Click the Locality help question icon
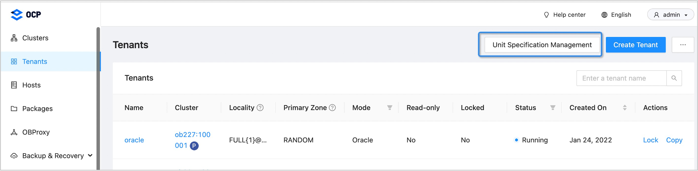698x171 pixels. click(260, 108)
